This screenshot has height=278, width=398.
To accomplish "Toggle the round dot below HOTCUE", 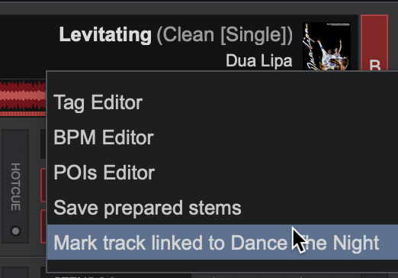I will (x=16, y=231).
